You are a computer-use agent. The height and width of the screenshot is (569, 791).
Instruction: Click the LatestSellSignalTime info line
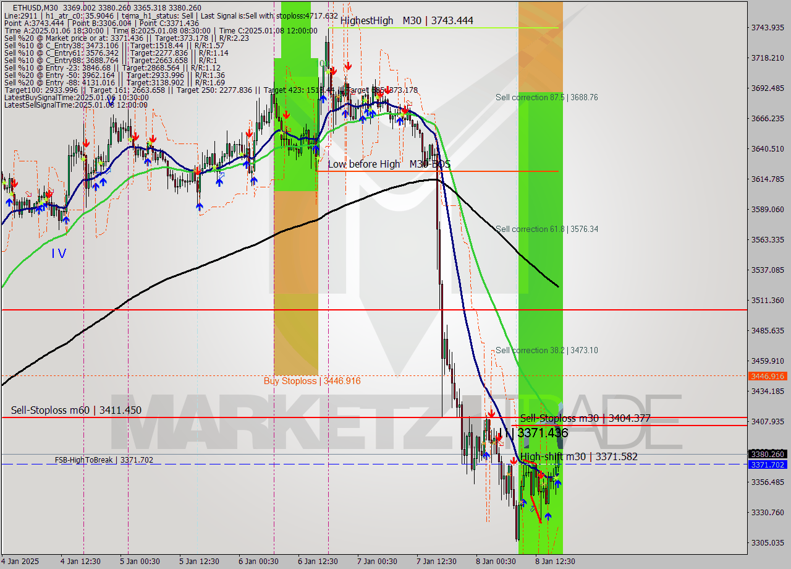pos(76,105)
